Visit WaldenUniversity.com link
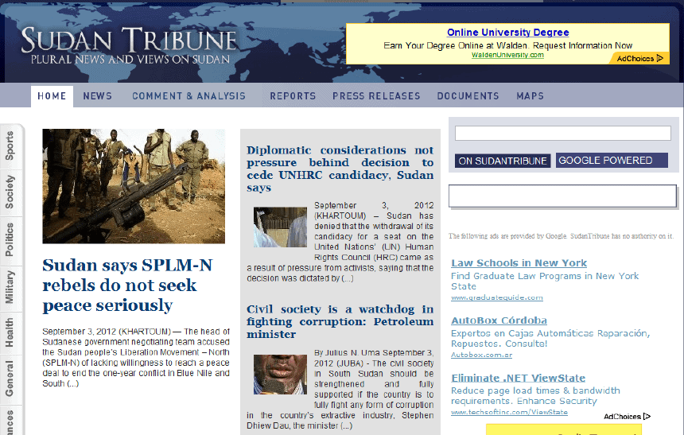684x435 pixels. click(507, 55)
